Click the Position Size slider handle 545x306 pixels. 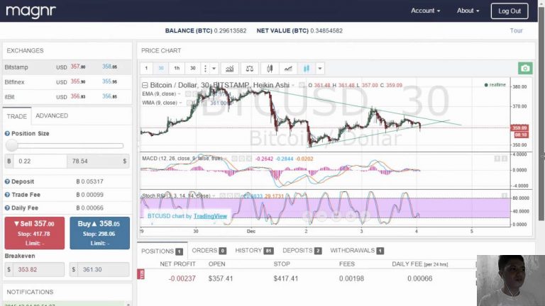[x=11, y=145]
